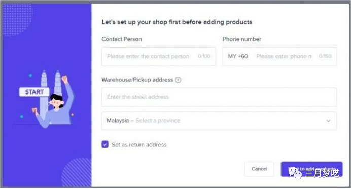Viewport: 351px width, 189px height.
Task: Click the help icon beside Warehouse/Pickup address
Action: [178, 80]
